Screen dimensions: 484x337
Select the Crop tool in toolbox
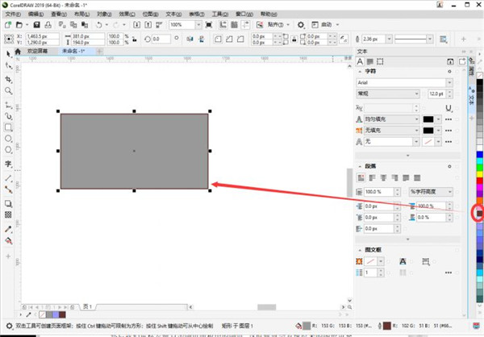point(8,79)
